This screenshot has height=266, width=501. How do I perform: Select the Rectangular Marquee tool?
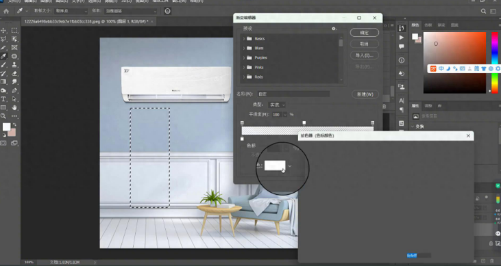coord(14,30)
